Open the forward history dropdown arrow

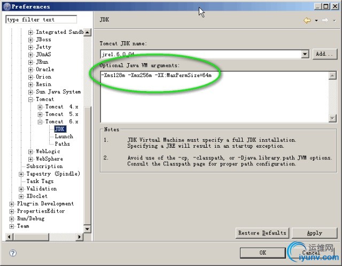[334, 20]
